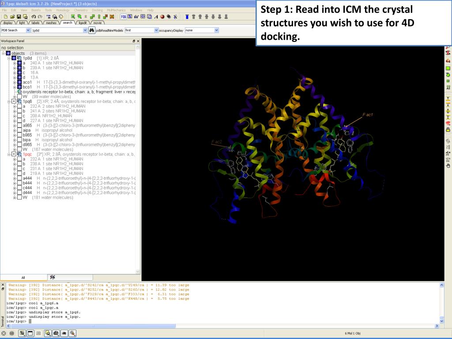Open the pdbReadNmrModels dropdown
Screen dimensions: 452x339
(156, 30)
